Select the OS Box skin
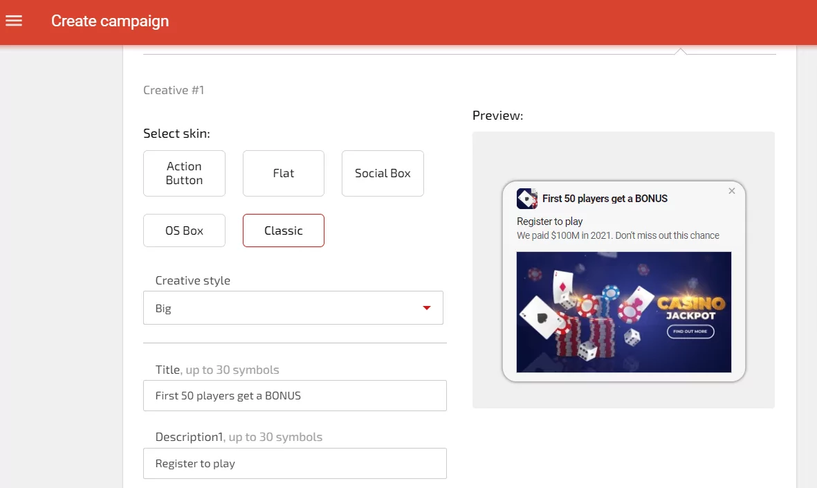Image resolution: width=817 pixels, height=488 pixels. (184, 230)
